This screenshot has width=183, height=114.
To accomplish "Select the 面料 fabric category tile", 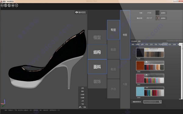I will point(97,67).
